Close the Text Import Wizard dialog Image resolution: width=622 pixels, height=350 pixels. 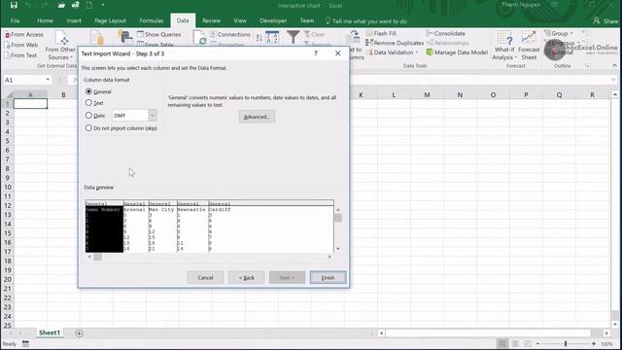tap(337, 53)
